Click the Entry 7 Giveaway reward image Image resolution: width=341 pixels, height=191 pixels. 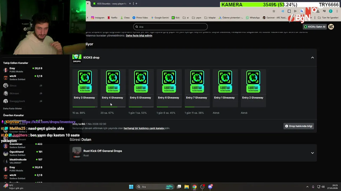[x=197, y=81]
